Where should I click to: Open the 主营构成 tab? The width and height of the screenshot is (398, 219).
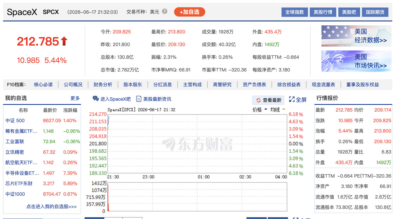tap(193, 85)
